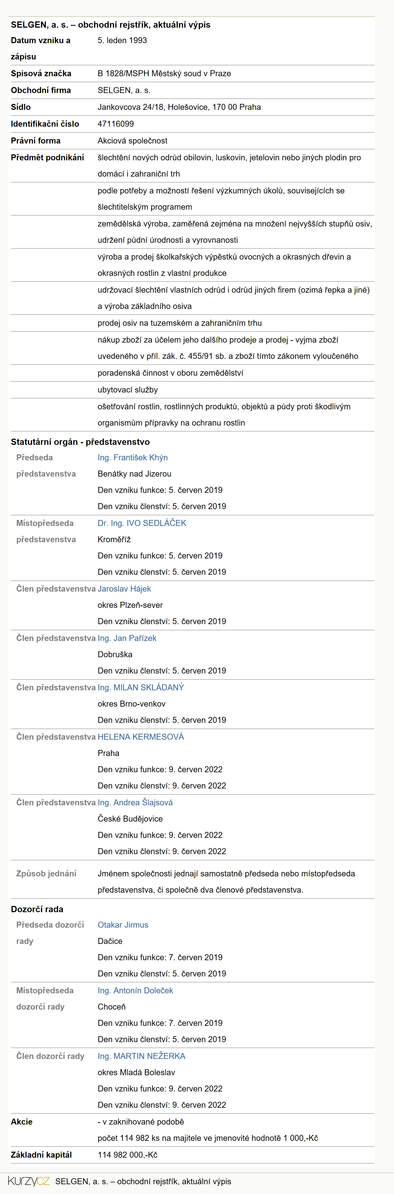Image resolution: width=394 pixels, height=1194 pixels.
Task: Click the 'Předmět podnikání' label
Action: [x=47, y=158]
